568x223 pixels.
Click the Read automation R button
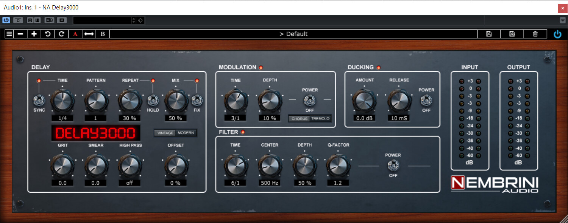pos(30,20)
